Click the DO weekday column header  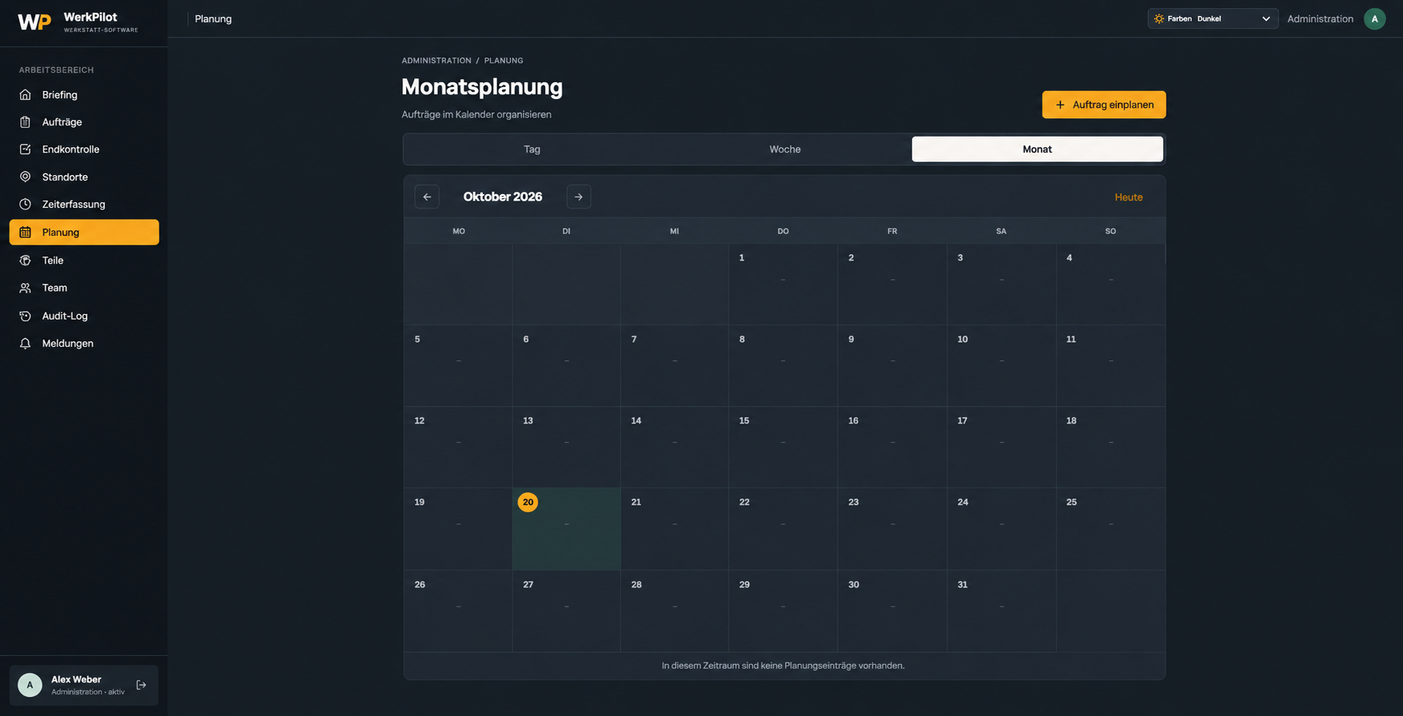coord(783,231)
